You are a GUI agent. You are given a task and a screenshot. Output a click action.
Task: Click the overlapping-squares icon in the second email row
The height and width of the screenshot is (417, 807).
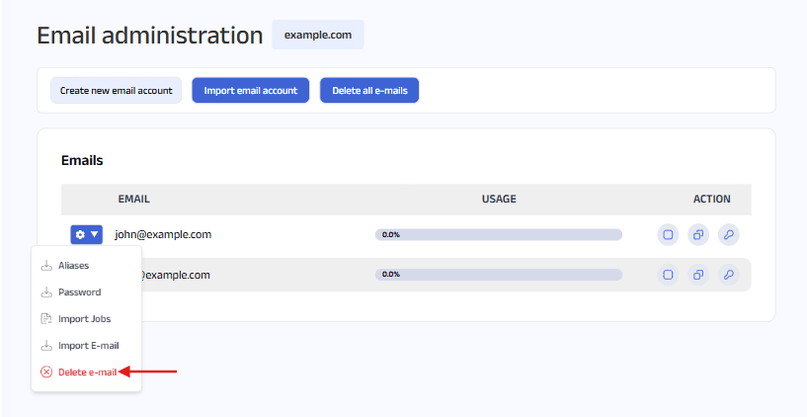698,274
